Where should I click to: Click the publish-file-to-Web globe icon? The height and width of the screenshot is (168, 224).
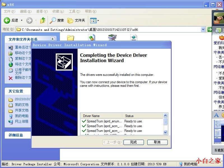11,64
